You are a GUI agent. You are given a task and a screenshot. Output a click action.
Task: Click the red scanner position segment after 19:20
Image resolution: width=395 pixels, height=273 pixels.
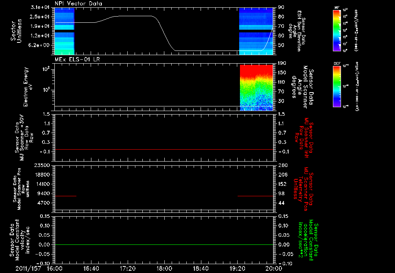pos(255,196)
